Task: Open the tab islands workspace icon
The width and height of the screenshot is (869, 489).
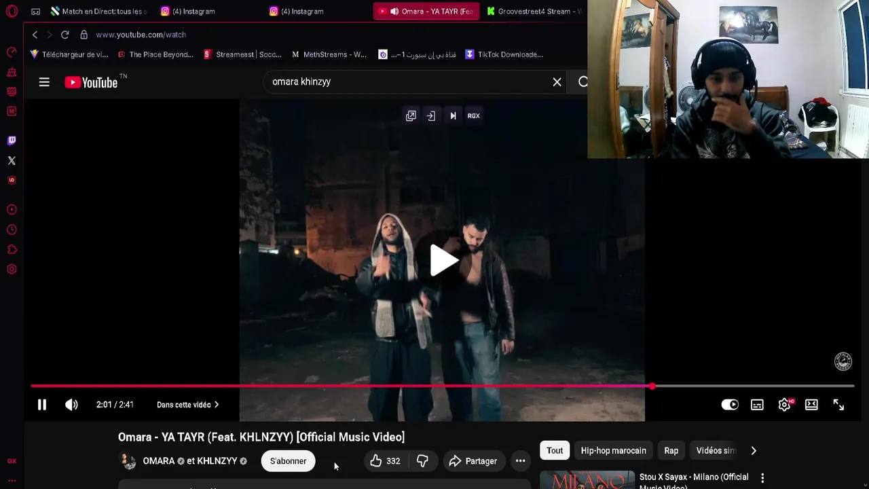Action: [36, 12]
